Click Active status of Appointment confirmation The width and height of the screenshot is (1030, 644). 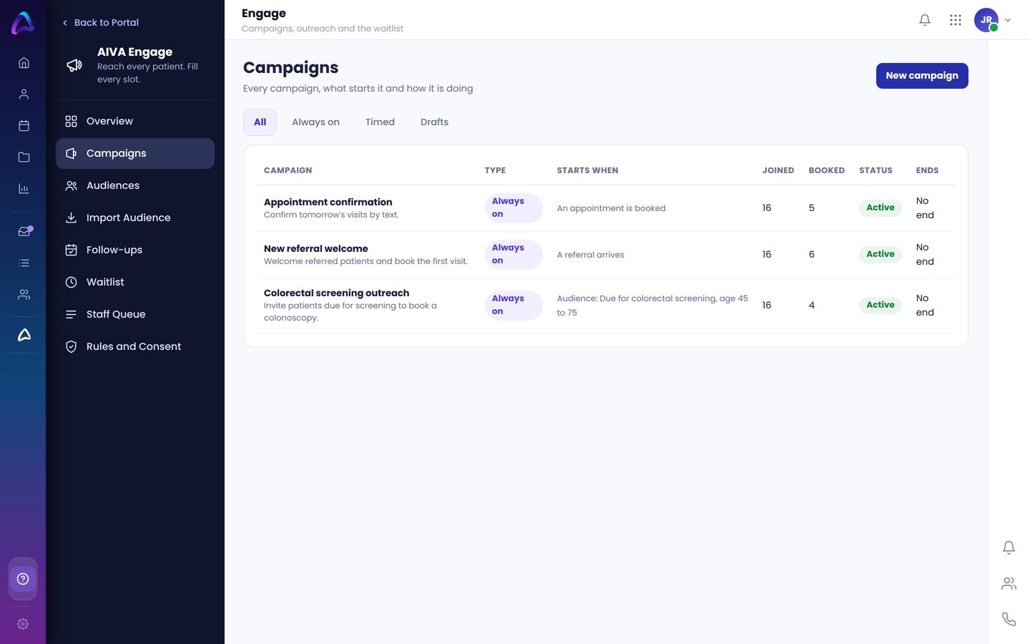[880, 208]
